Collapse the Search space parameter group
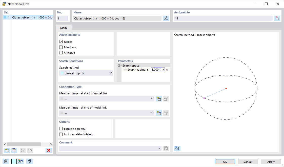This screenshot has height=167, width=284. click(x=119, y=65)
